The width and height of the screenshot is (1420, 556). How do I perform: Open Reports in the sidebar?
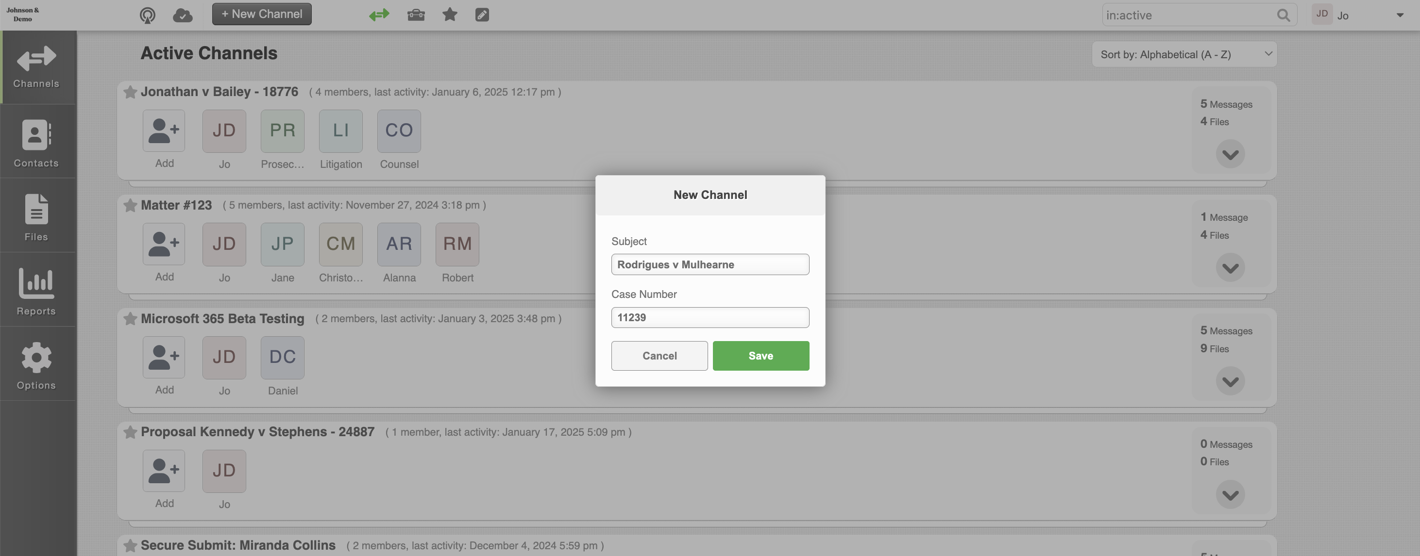[x=36, y=291]
